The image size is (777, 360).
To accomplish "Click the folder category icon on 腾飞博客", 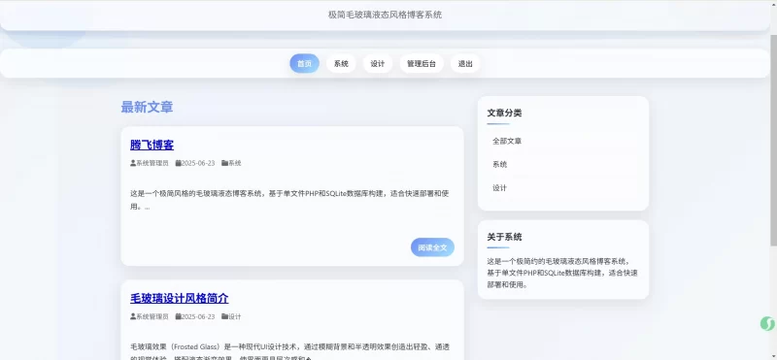I will (x=224, y=163).
